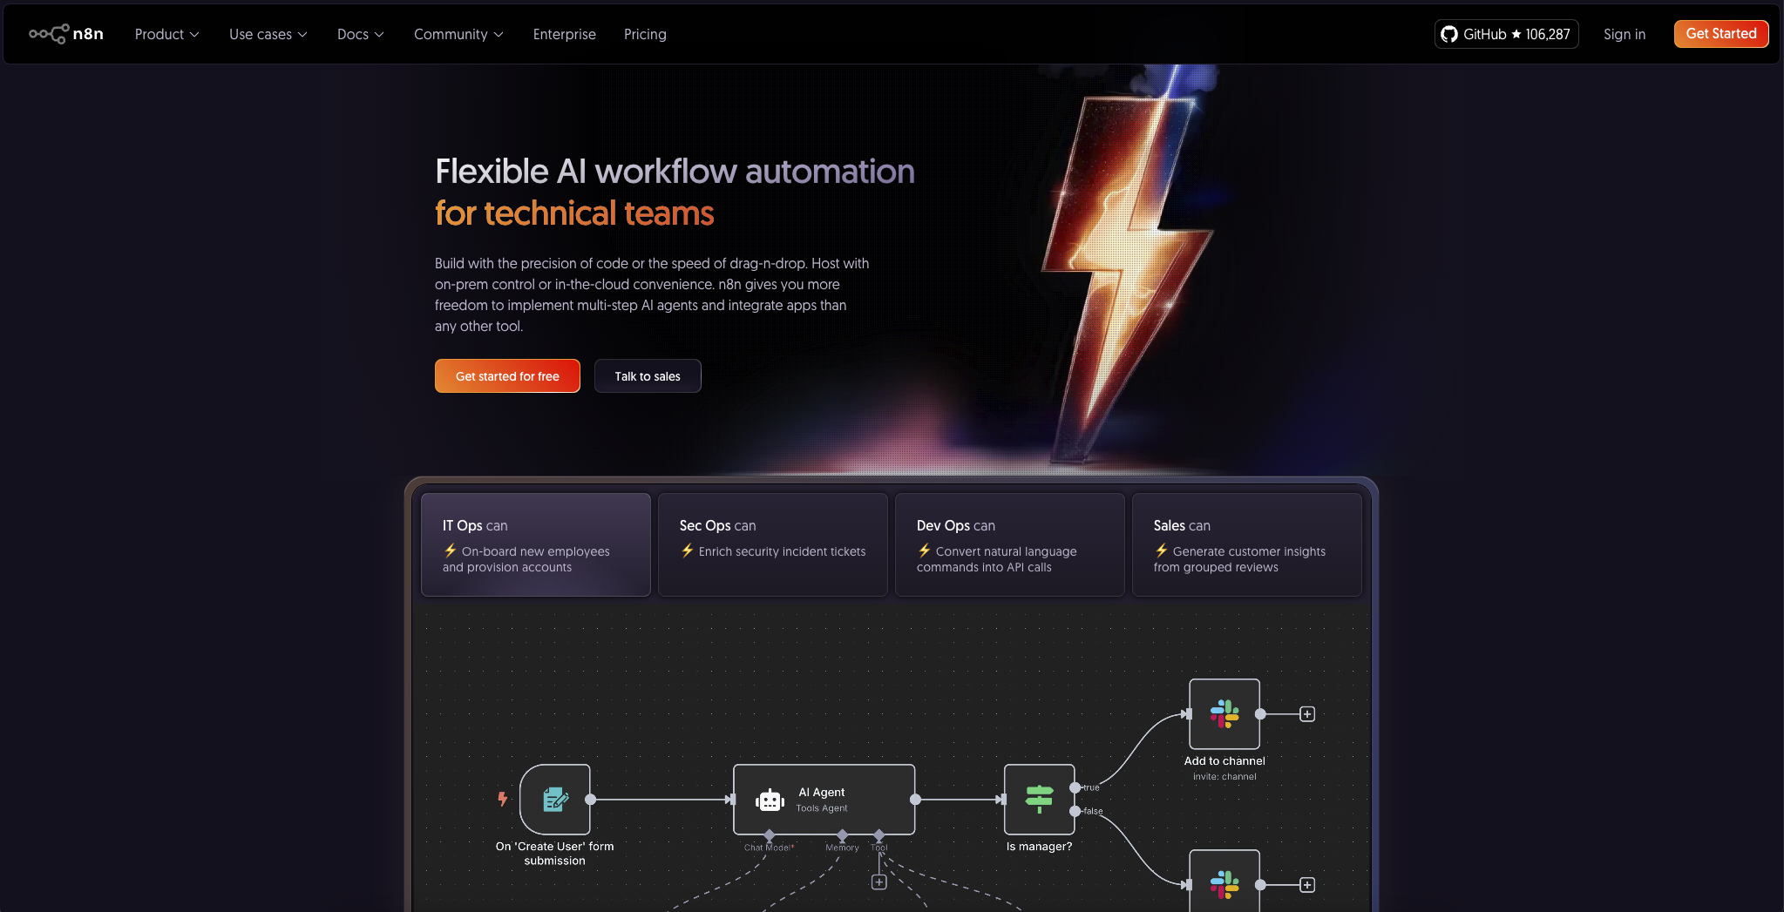This screenshot has width=1784, height=912.
Task: Click the AI Agent output connector dot
Action: click(x=915, y=799)
